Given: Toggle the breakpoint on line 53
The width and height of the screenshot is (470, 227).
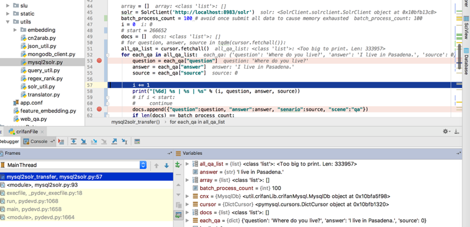Looking at the screenshot, I should click(99, 61).
